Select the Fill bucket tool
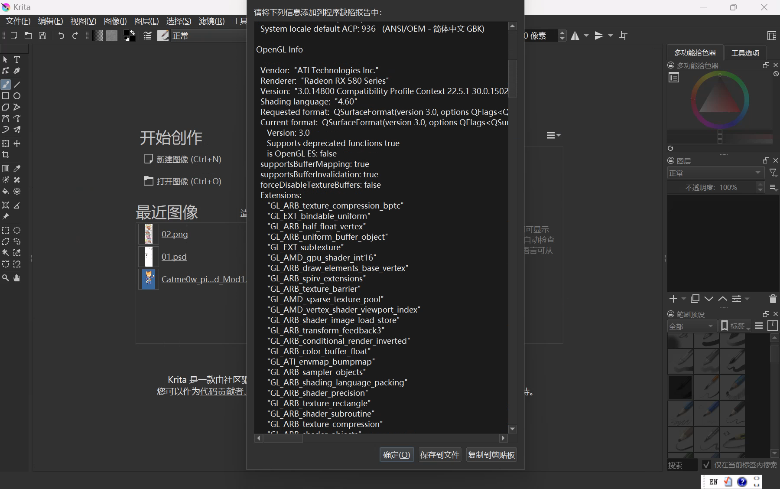780x489 pixels. pos(6,191)
